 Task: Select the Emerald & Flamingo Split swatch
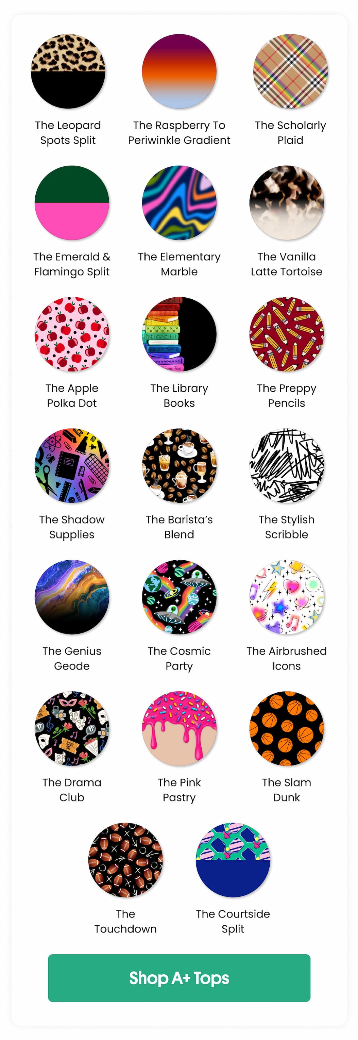[72, 203]
